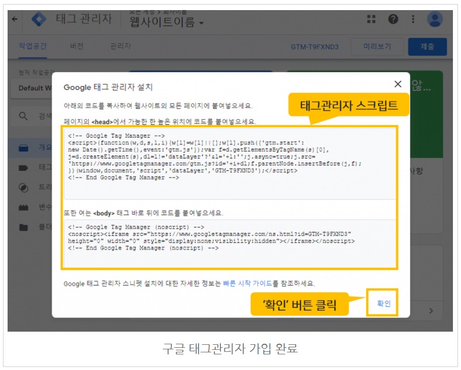Viewport: 461px width, 370px height.
Task: Click the GTM-T9FXND3 container ID
Action: tap(314, 47)
